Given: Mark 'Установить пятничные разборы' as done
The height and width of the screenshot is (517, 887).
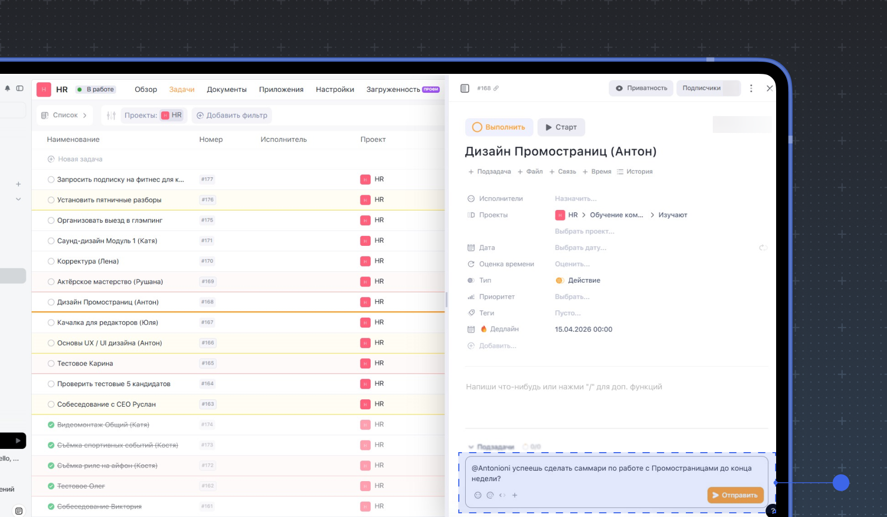Looking at the screenshot, I should coord(51,200).
